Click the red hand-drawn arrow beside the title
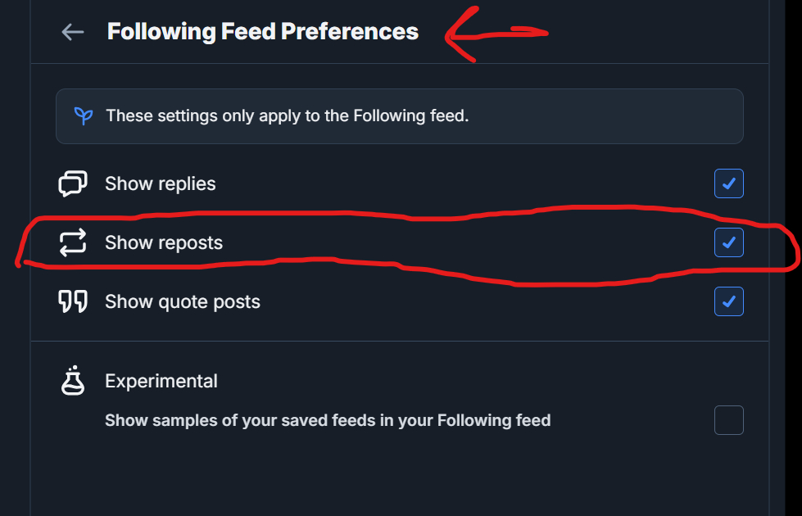 coord(496,34)
